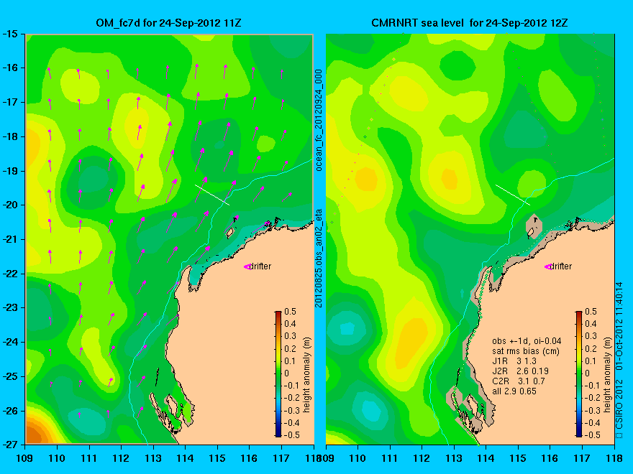The height and width of the screenshot is (474, 633).
Task: Click the '-15' latitude axis label
Action: [x=10, y=34]
